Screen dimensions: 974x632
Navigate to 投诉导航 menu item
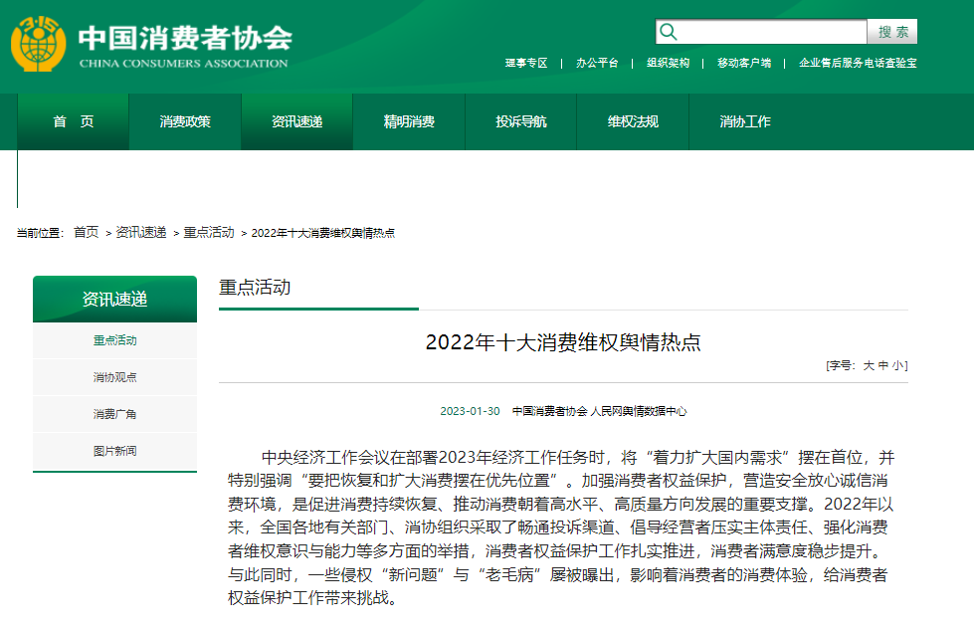[x=521, y=121]
